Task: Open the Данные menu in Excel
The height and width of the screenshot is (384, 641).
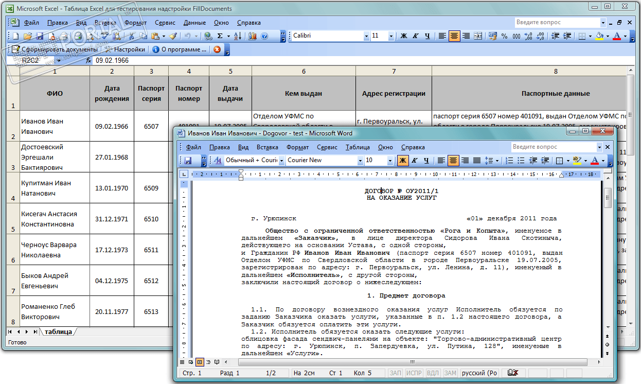Action: click(194, 23)
